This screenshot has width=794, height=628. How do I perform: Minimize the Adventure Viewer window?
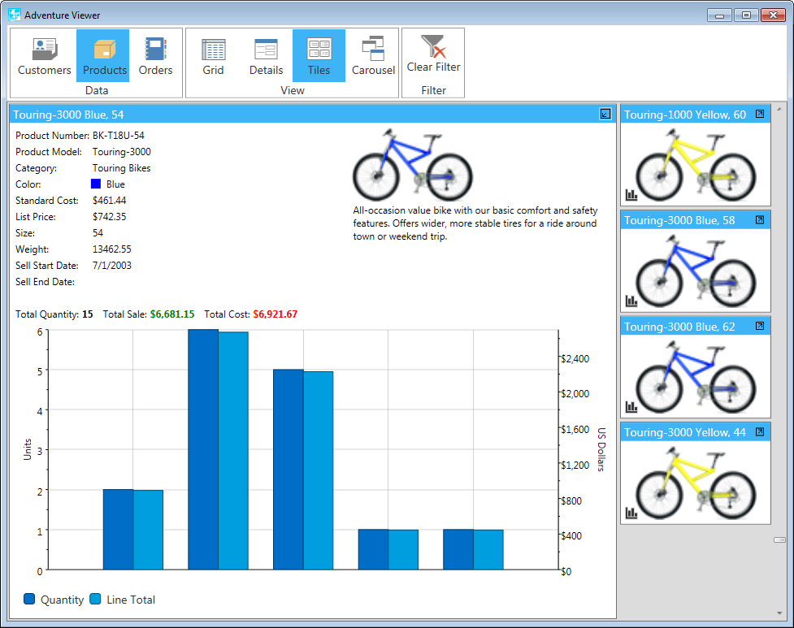coord(719,15)
